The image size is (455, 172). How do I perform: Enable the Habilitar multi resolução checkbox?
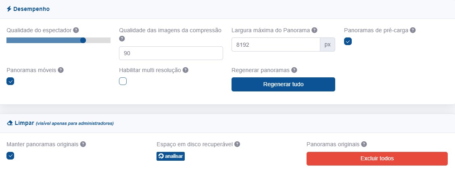click(123, 81)
